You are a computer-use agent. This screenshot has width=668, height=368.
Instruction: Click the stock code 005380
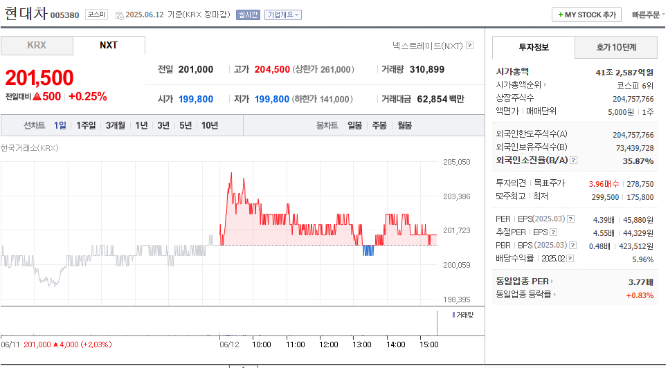click(x=65, y=15)
